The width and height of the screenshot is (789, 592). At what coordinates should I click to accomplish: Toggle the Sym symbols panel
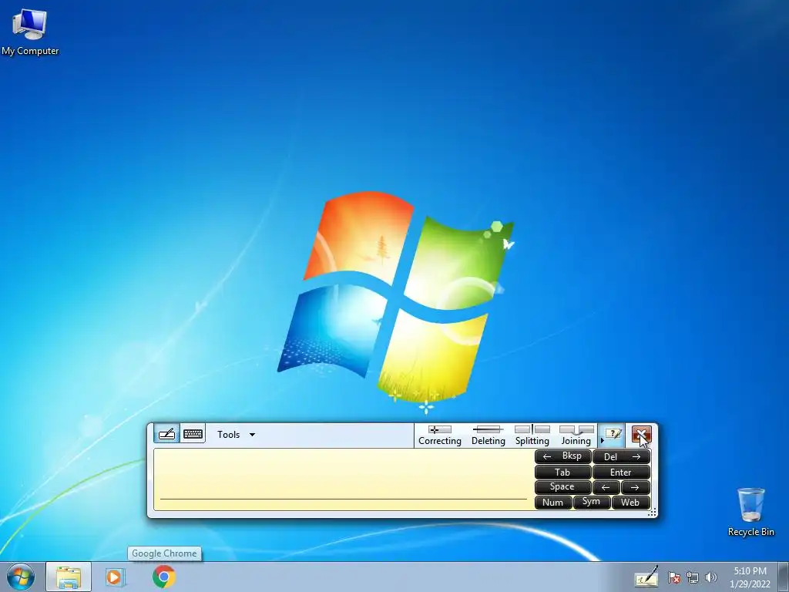point(592,503)
